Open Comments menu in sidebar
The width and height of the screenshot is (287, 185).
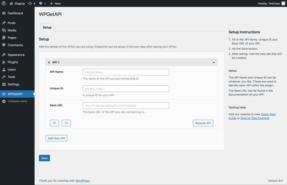17,45
